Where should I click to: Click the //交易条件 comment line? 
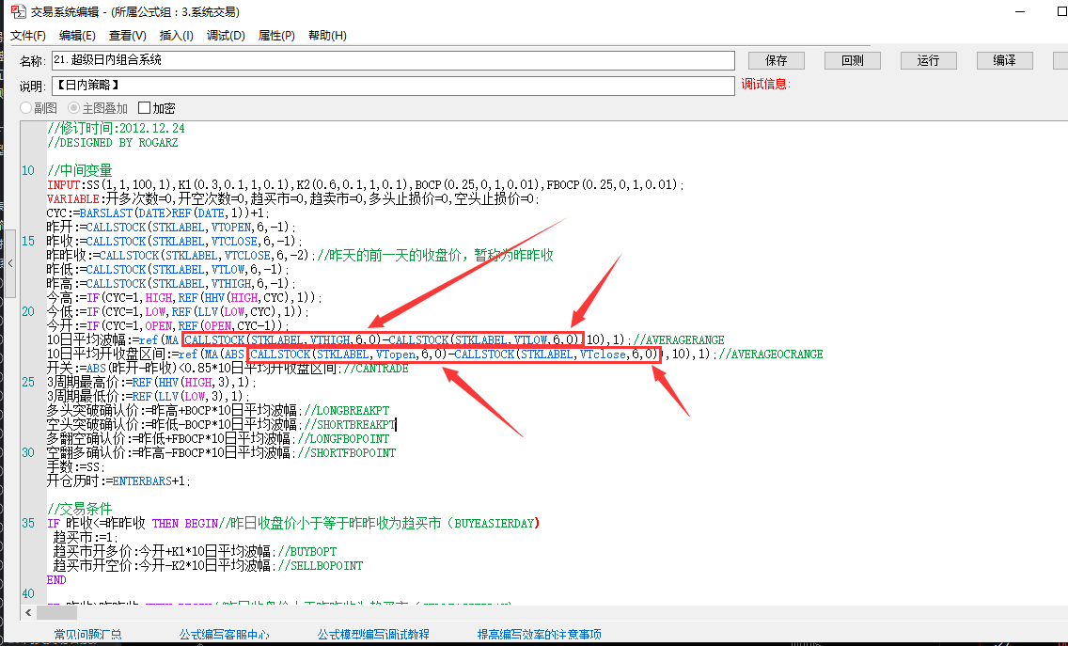pyautogui.click(x=80, y=509)
